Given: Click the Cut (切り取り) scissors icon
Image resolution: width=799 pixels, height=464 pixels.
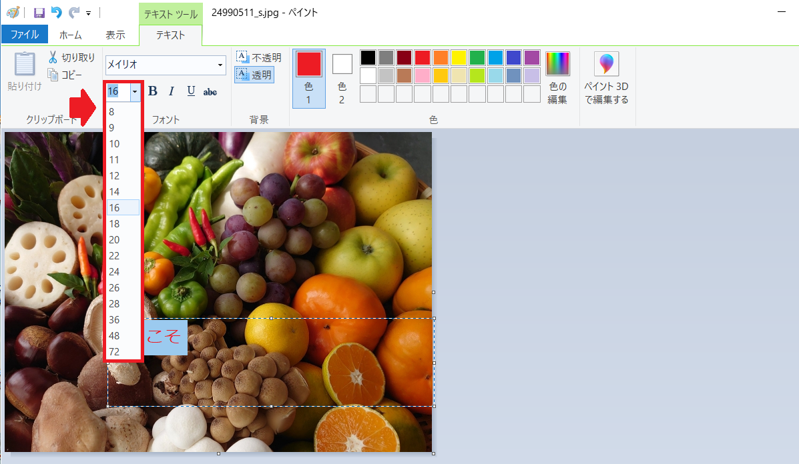Looking at the screenshot, I should click(53, 58).
